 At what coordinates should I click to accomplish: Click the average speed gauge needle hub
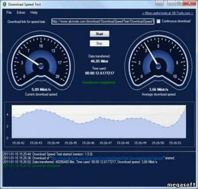[158, 66]
